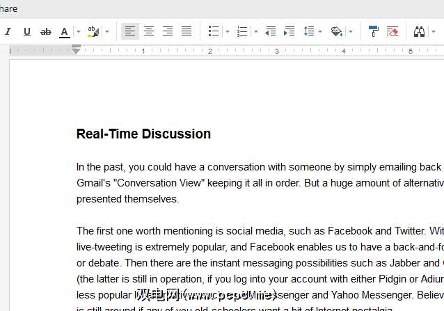
Task: Expand the highlight color dropdown
Action: pos(106,31)
